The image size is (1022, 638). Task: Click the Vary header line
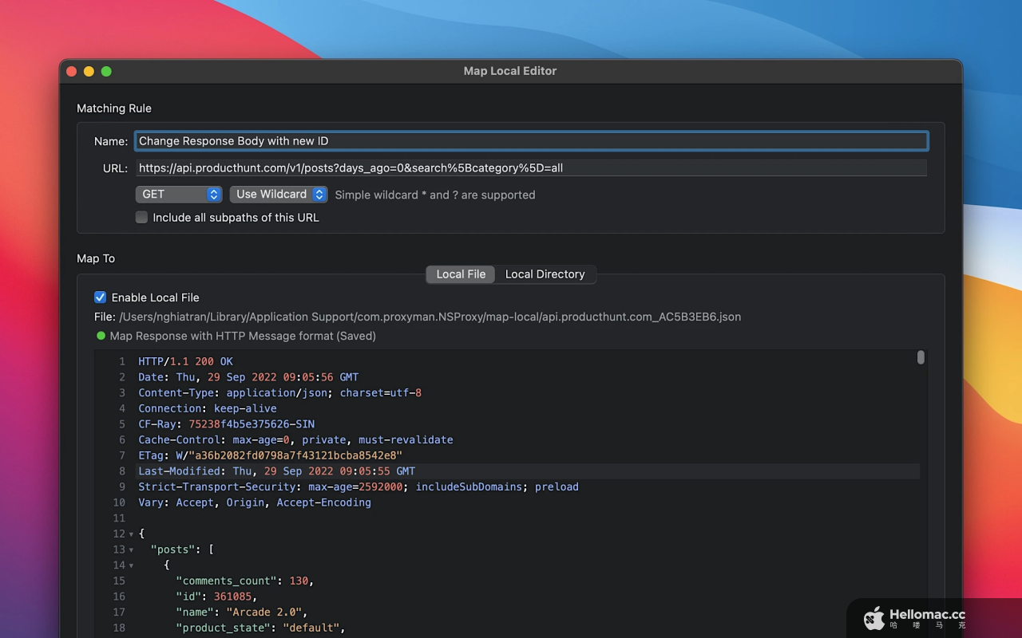[x=255, y=502]
